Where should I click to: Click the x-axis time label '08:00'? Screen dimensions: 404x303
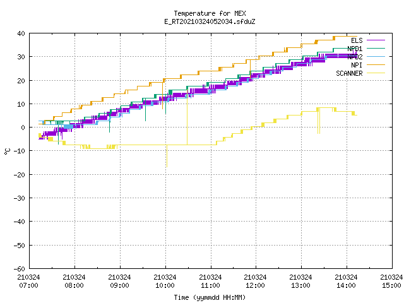click(x=74, y=286)
